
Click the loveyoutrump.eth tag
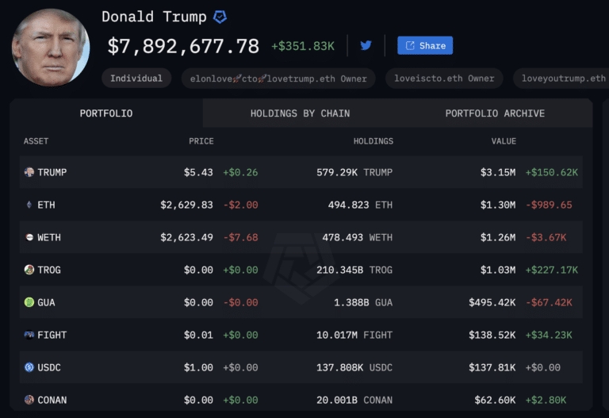pos(561,78)
